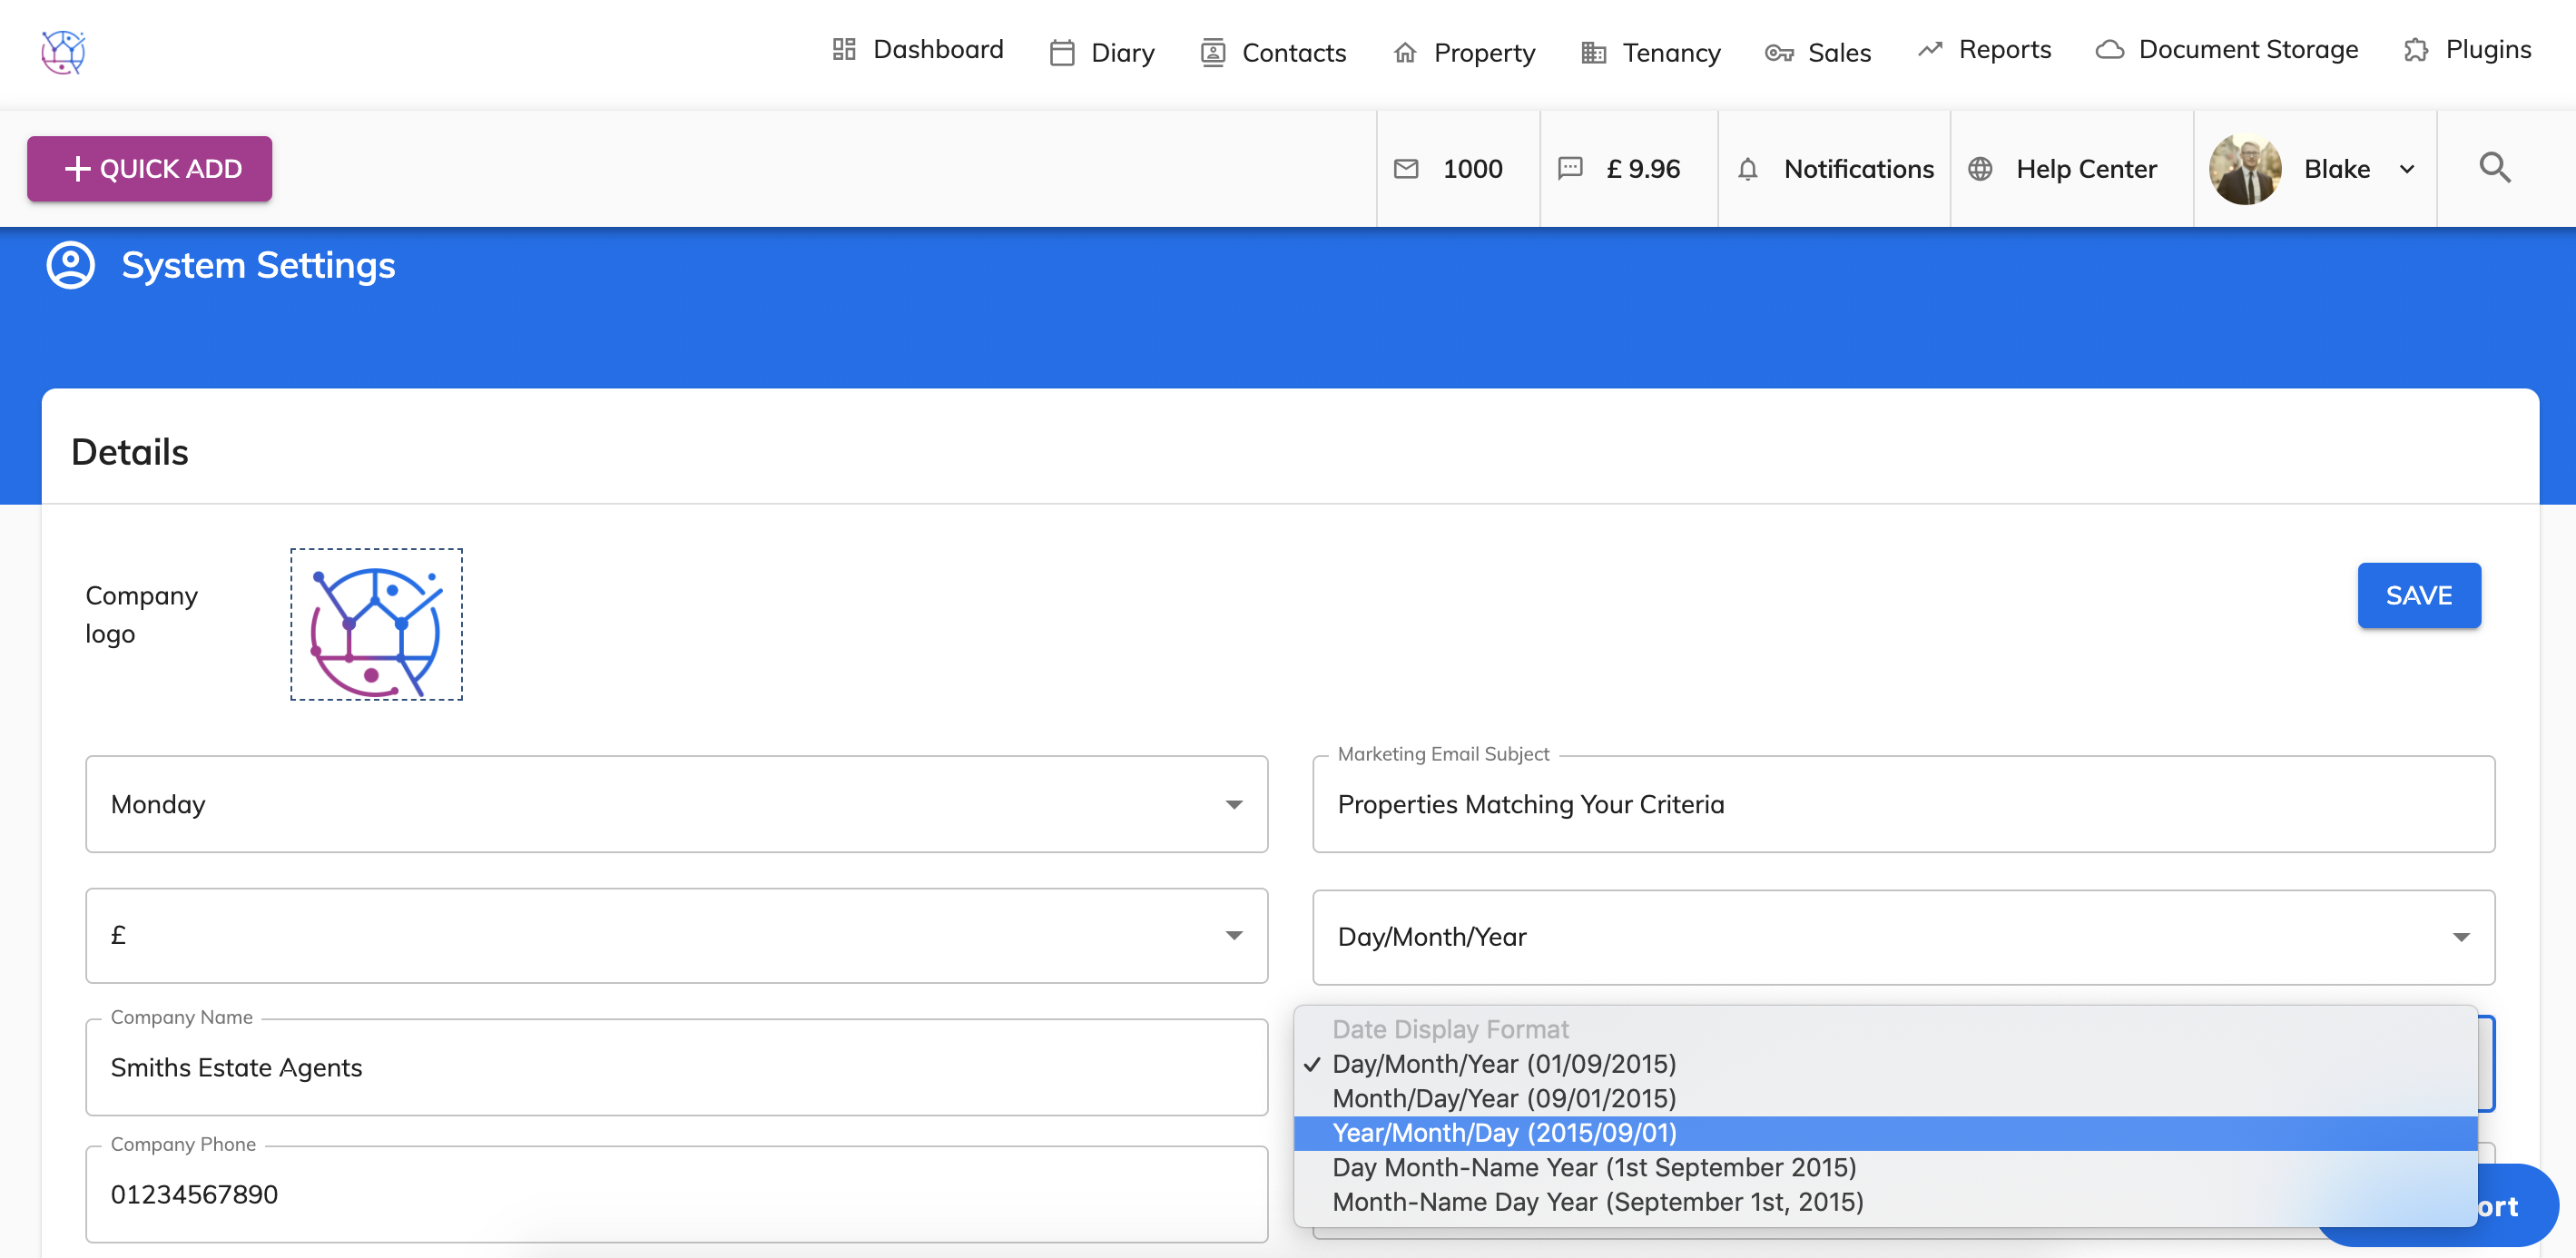Click the search magnifier icon
Viewport: 2576px width, 1258px height.
(x=2494, y=168)
